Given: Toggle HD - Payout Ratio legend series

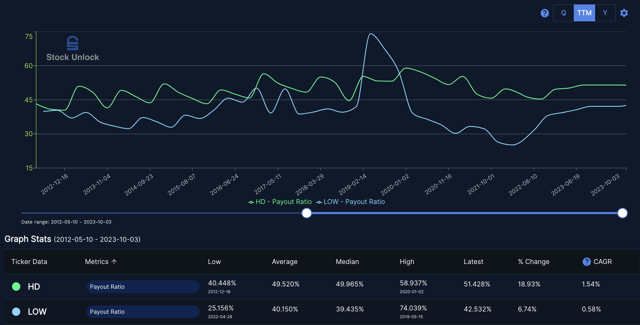Looking at the screenshot, I should point(280,202).
